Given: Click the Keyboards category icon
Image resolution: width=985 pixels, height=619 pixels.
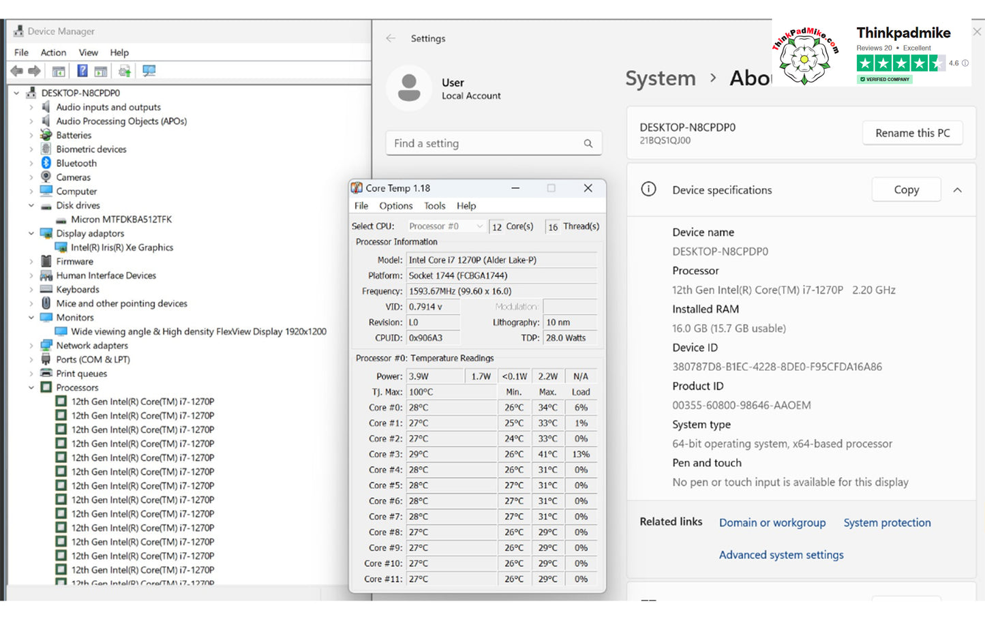Looking at the screenshot, I should (x=46, y=290).
